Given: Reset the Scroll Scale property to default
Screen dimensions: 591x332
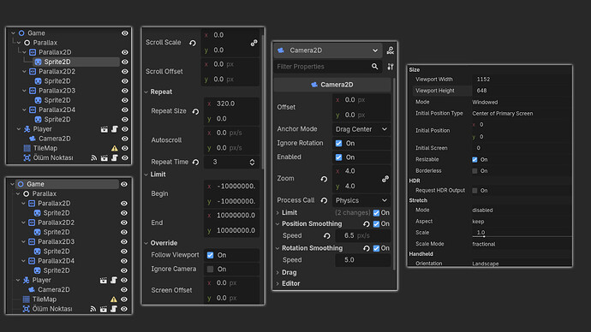Looking at the screenshot, I should 193,43.
